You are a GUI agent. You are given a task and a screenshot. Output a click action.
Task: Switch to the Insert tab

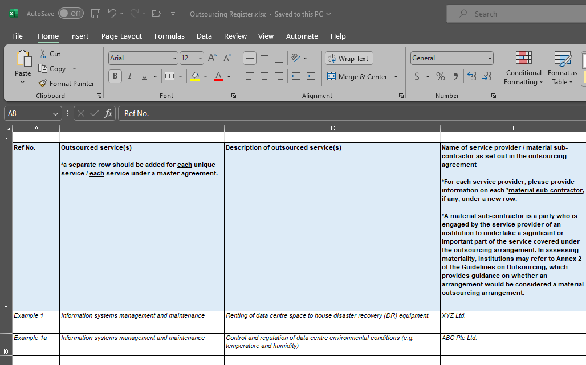coord(79,36)
